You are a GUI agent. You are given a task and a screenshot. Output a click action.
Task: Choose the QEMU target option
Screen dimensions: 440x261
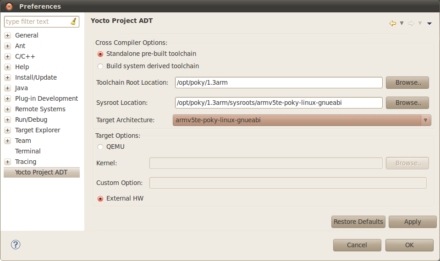pyautogui.click(x=100, y=147)
